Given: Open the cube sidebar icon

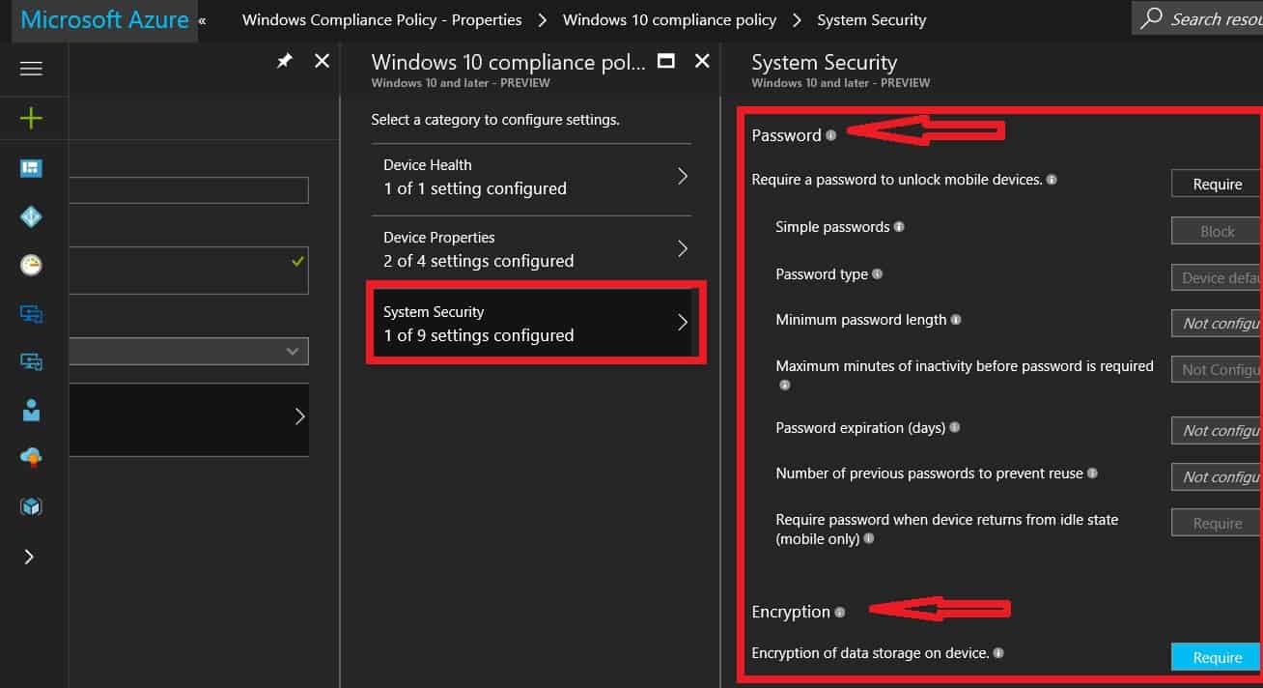Looking at the screenshot, I should (x=31, y=506).
